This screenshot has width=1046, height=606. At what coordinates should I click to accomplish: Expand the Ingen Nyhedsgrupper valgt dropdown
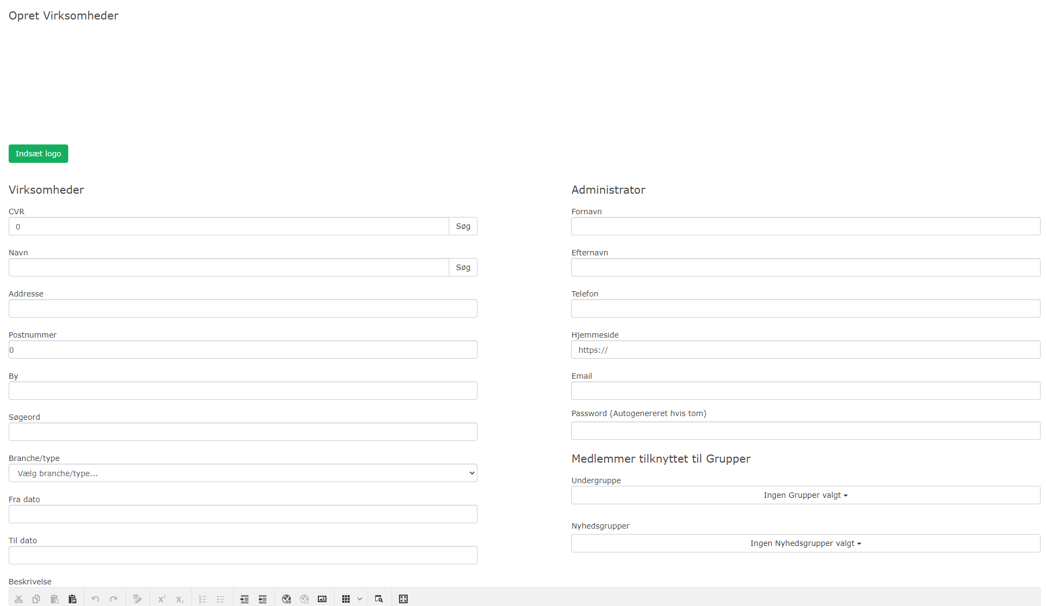coord(805,543)
